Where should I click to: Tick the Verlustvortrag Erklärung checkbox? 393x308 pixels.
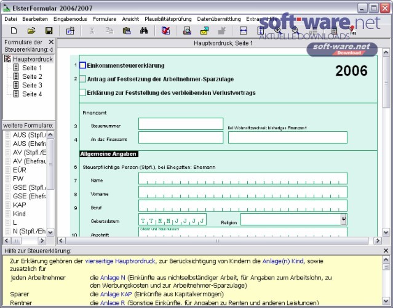[x=82, y=92]
